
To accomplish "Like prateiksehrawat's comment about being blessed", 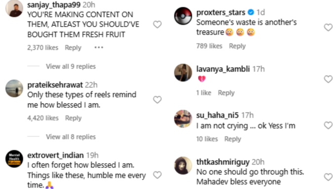I will coord(157,100).
